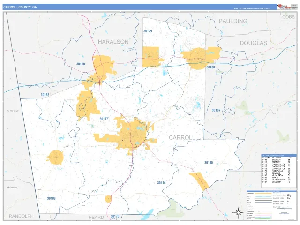This screenshot has height=225, width=300.
Task: Click the small Roopville city circle
Action: tap(108, 199)
